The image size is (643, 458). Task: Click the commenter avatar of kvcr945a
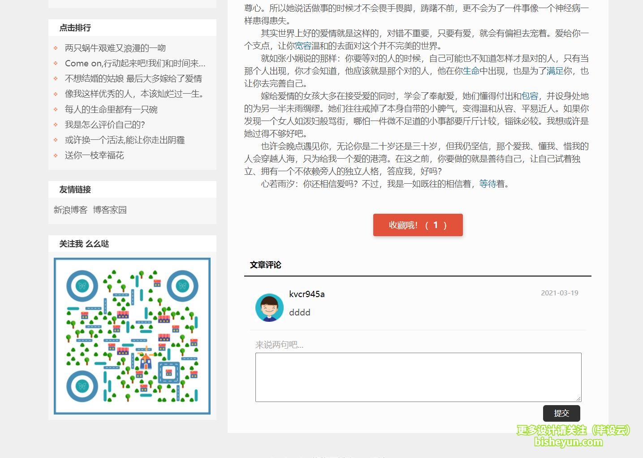pyautogui.click(x=269, y=307)
